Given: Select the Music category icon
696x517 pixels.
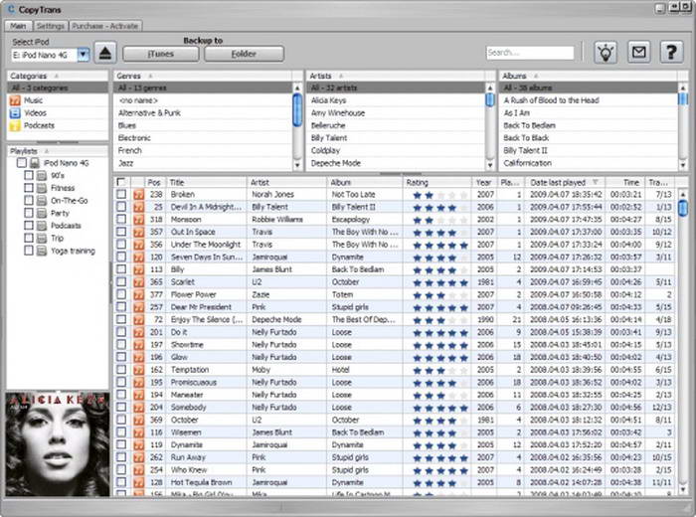Looking at the screenshot, I should pyautogui.click(x=15, y=100).
